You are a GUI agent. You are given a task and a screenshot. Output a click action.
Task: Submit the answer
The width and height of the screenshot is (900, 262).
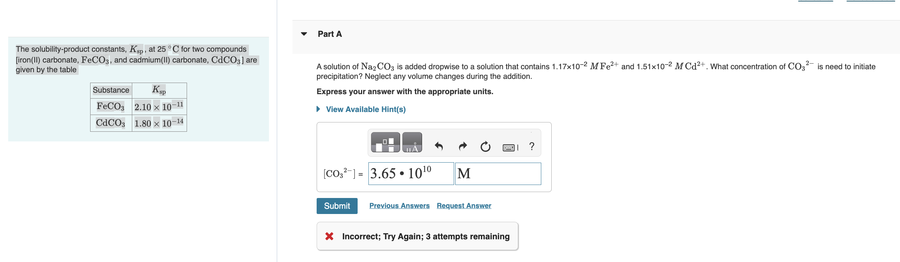pos(337,205)
